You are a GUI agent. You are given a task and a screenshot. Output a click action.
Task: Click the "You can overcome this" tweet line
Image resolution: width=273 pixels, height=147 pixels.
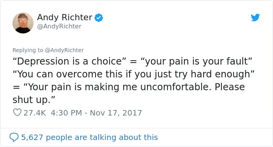tap(133, 74)
